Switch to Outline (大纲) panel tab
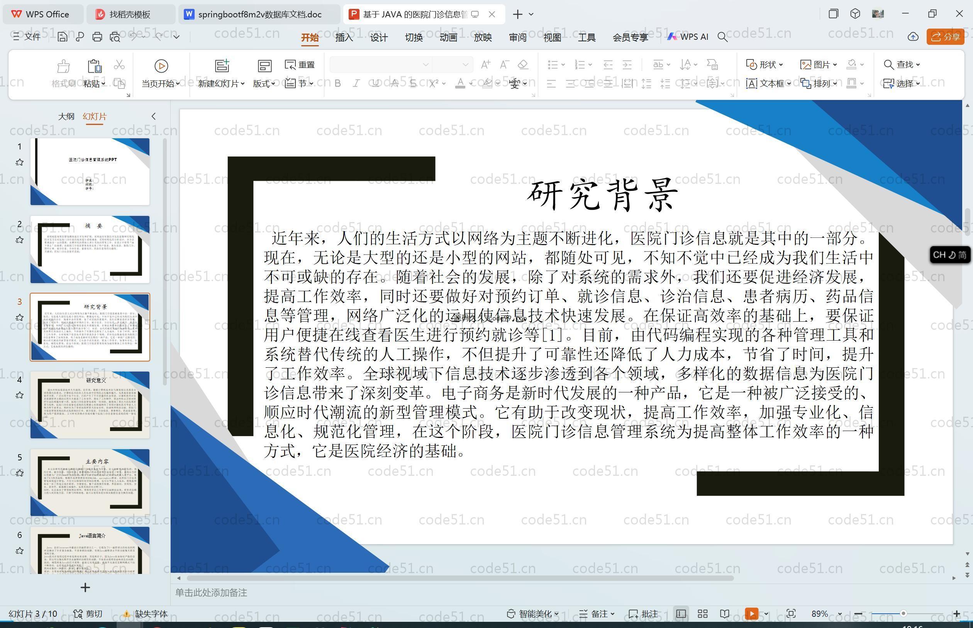The image size is (973, 628). pyautogui.click(x=66, y=117)
